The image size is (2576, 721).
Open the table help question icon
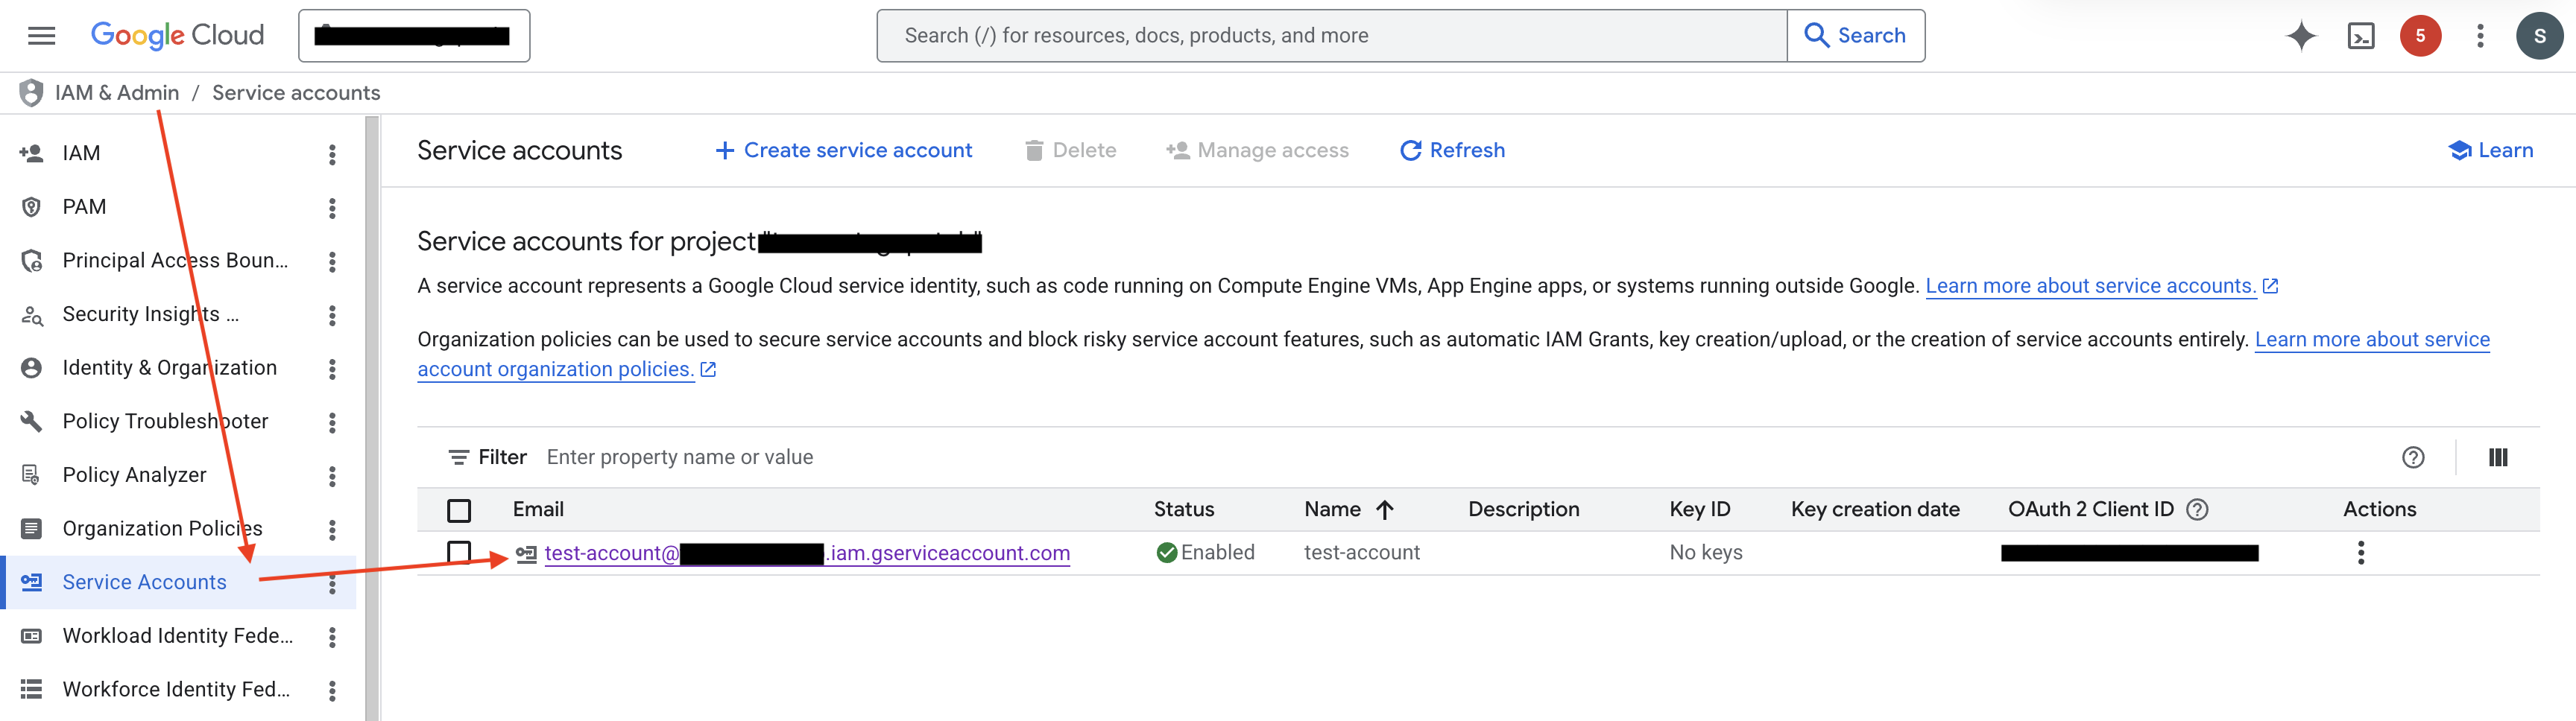(2412, 457)
